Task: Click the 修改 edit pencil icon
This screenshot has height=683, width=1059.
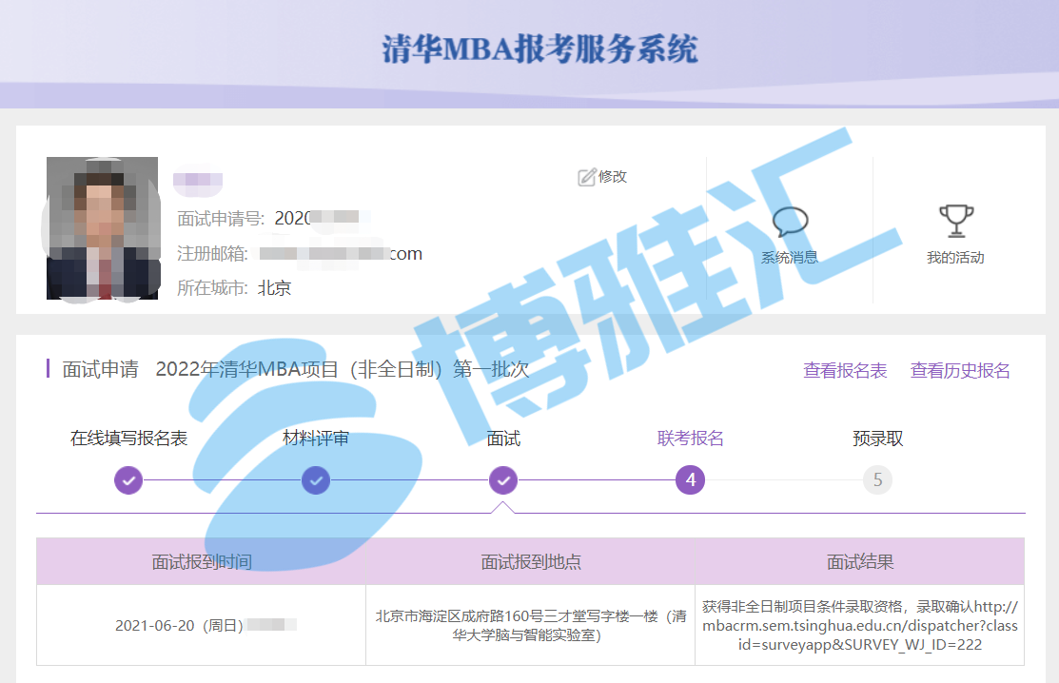Action: click(x=586, y=177)
